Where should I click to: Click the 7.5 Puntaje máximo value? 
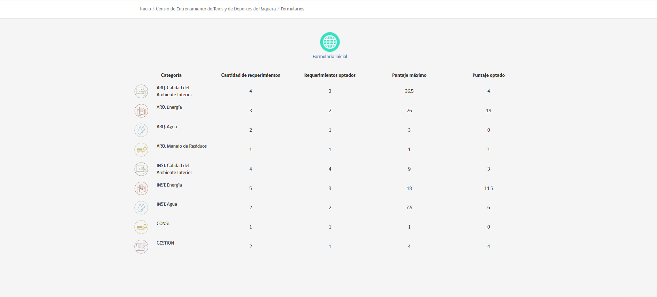(x=409, y=207)
